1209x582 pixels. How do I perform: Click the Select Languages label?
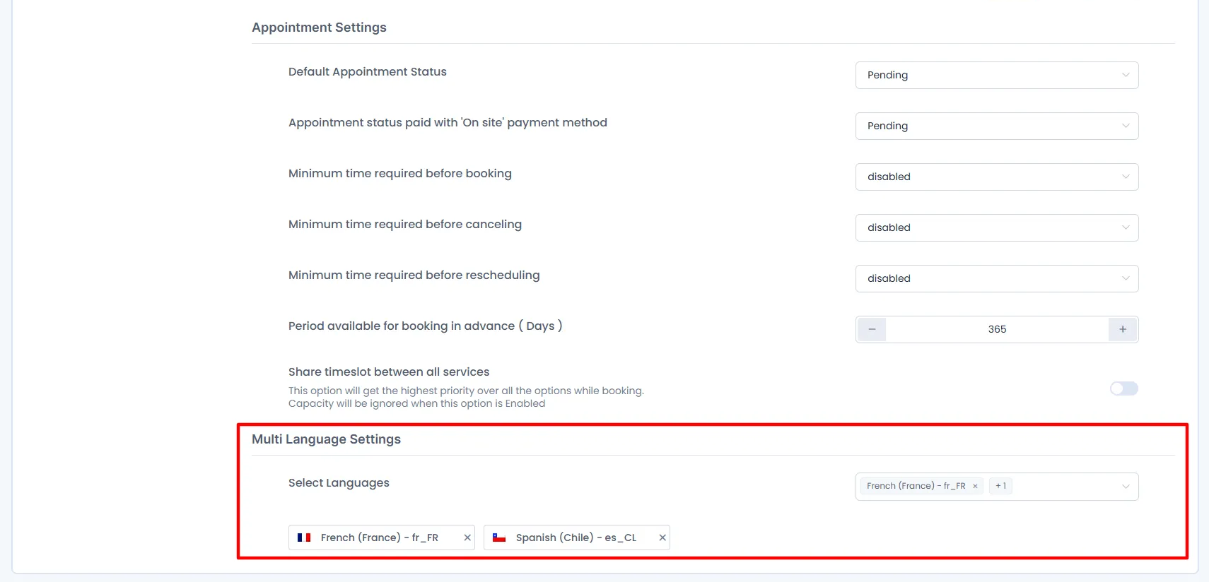(x=339, y=483)
